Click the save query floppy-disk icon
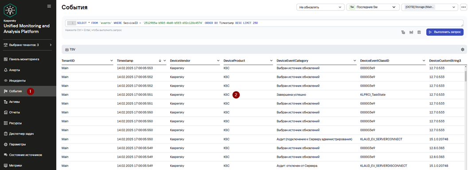 click(x=419, y=32)
